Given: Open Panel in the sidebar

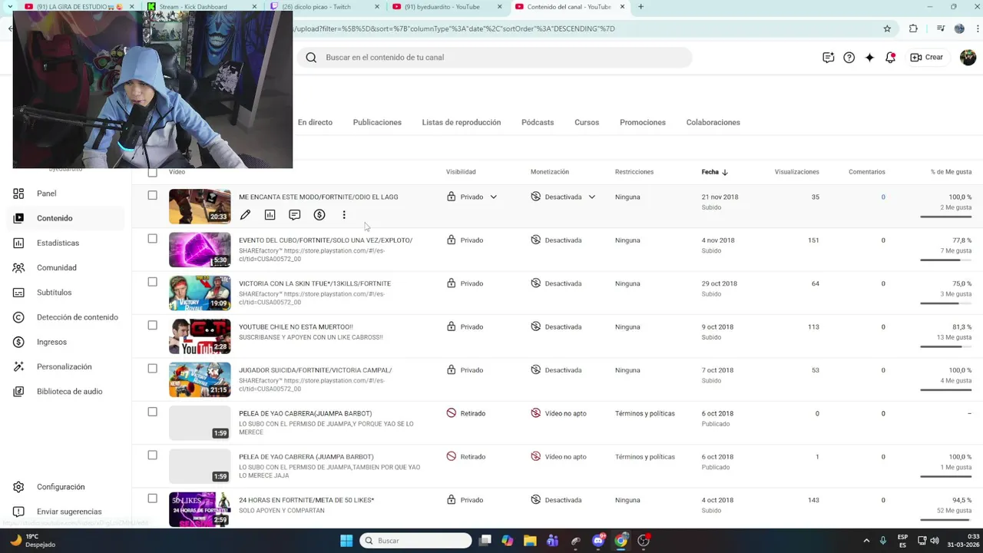Looking at the screenshot, I should 46,194.
